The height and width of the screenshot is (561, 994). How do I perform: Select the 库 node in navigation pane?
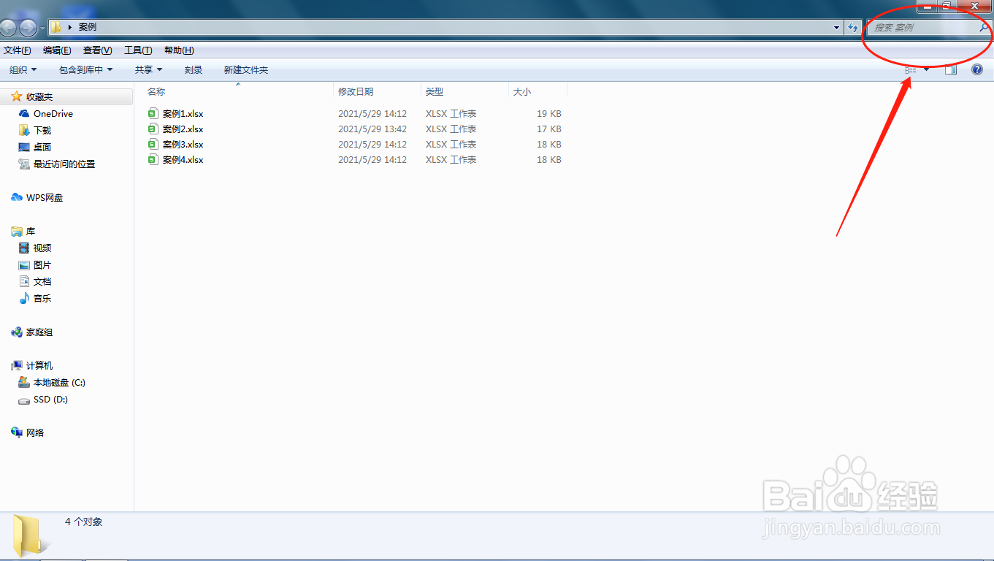coord(31,232)
